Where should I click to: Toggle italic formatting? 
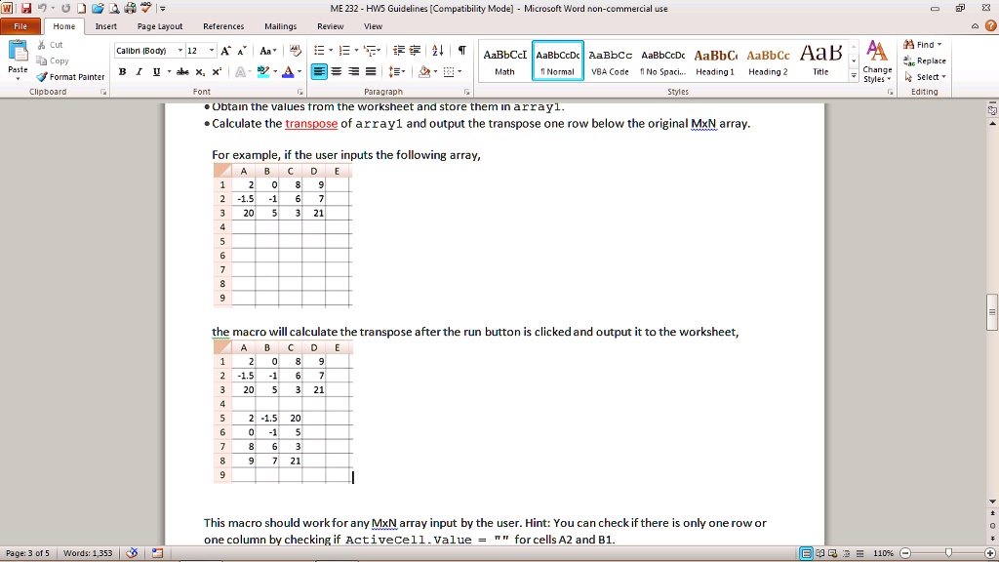click(x=139, y=72)
